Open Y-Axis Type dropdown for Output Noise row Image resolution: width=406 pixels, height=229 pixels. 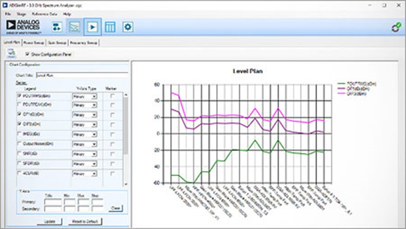coord(85,144)
